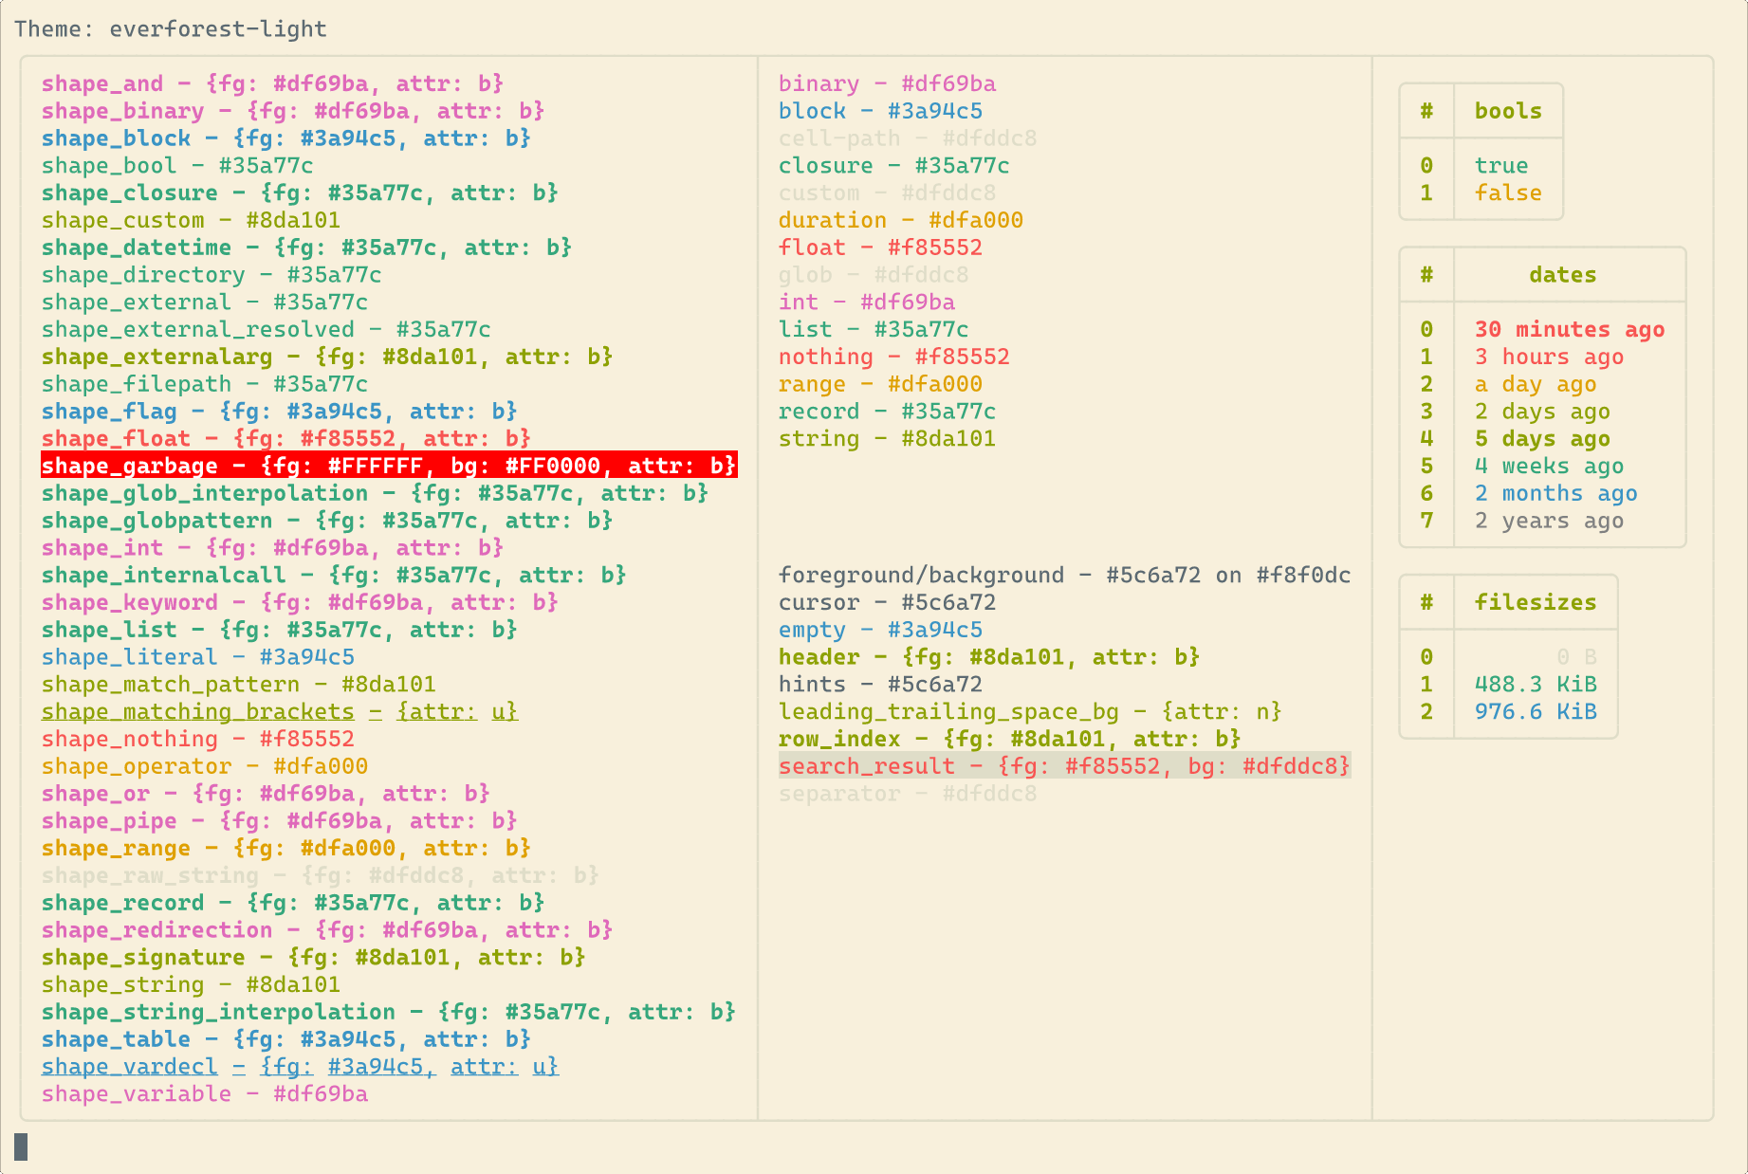
Task: Click faded shape_raw_string line
Action: (321, 876)
